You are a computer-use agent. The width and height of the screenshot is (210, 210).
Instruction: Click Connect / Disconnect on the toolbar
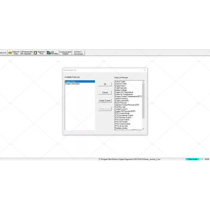click(78, 52)
